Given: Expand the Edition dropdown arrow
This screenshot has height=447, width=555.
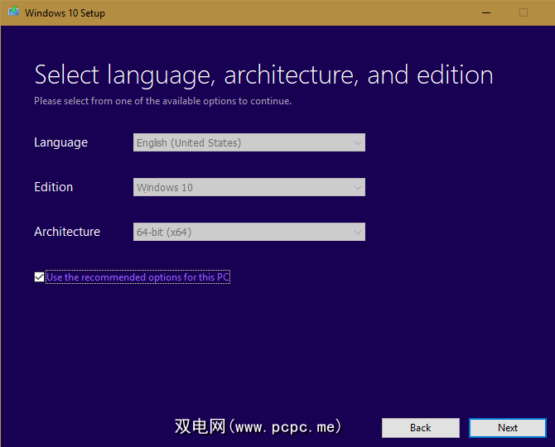Looking at the screenshot, I should (x=357, y=187).
